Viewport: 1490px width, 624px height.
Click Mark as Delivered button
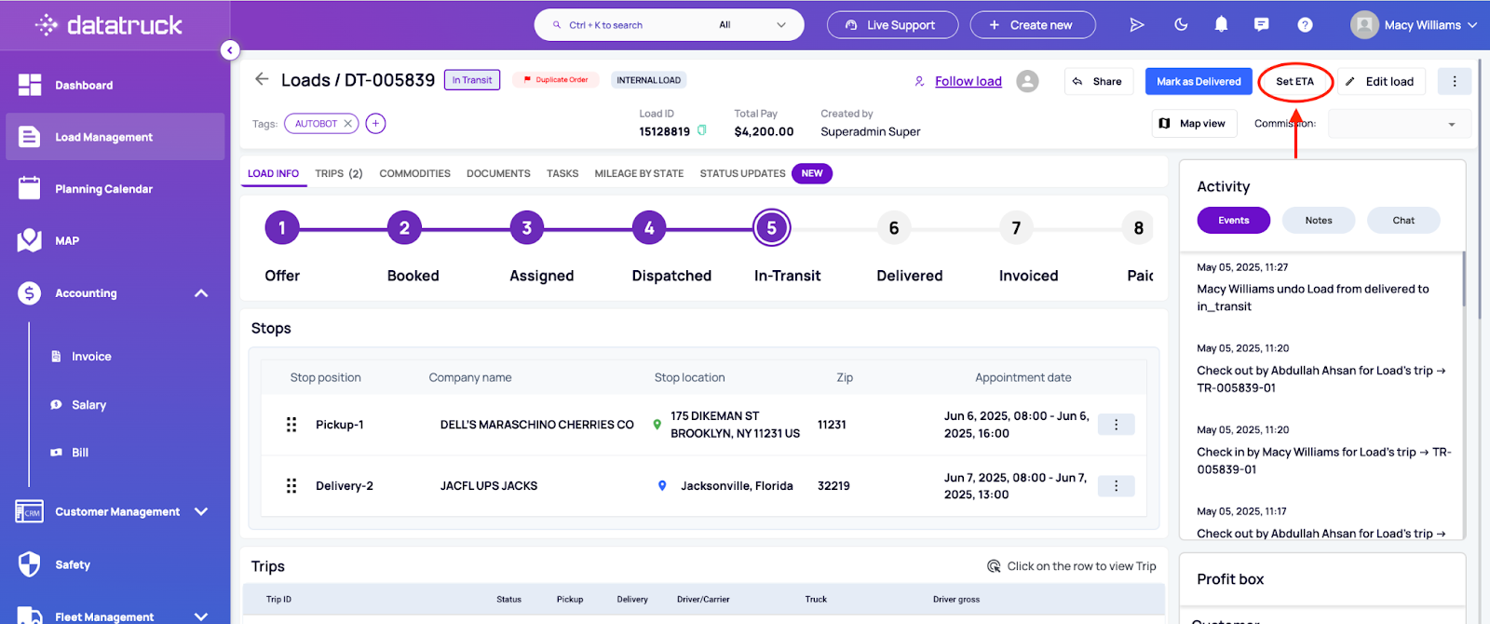point(1199,81)
